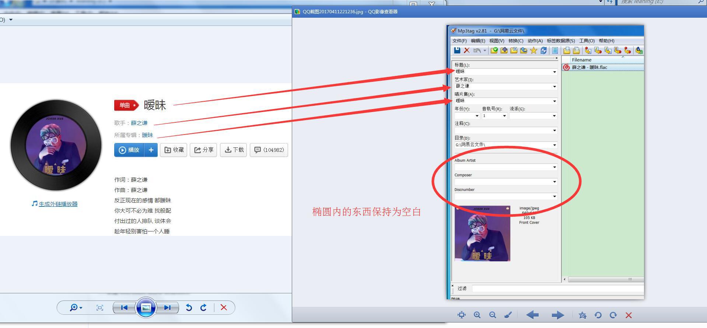This screenshot has height=328, width=707.
Task: Click the Save tag floppy icon in Mp3tag
Action: (457, 50)
